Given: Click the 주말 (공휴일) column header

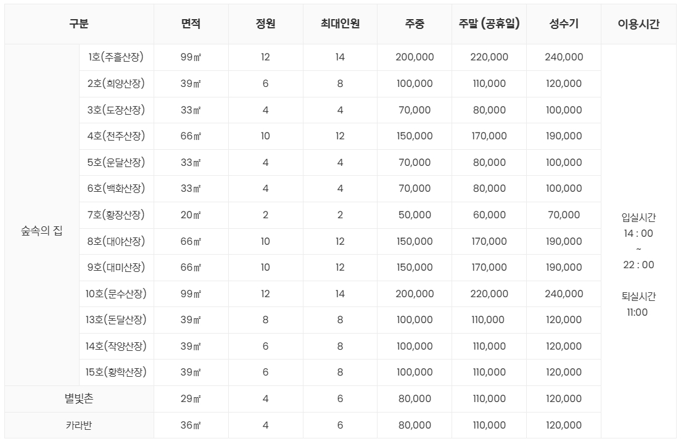Looking at the screenshot, I should [489, 24].
